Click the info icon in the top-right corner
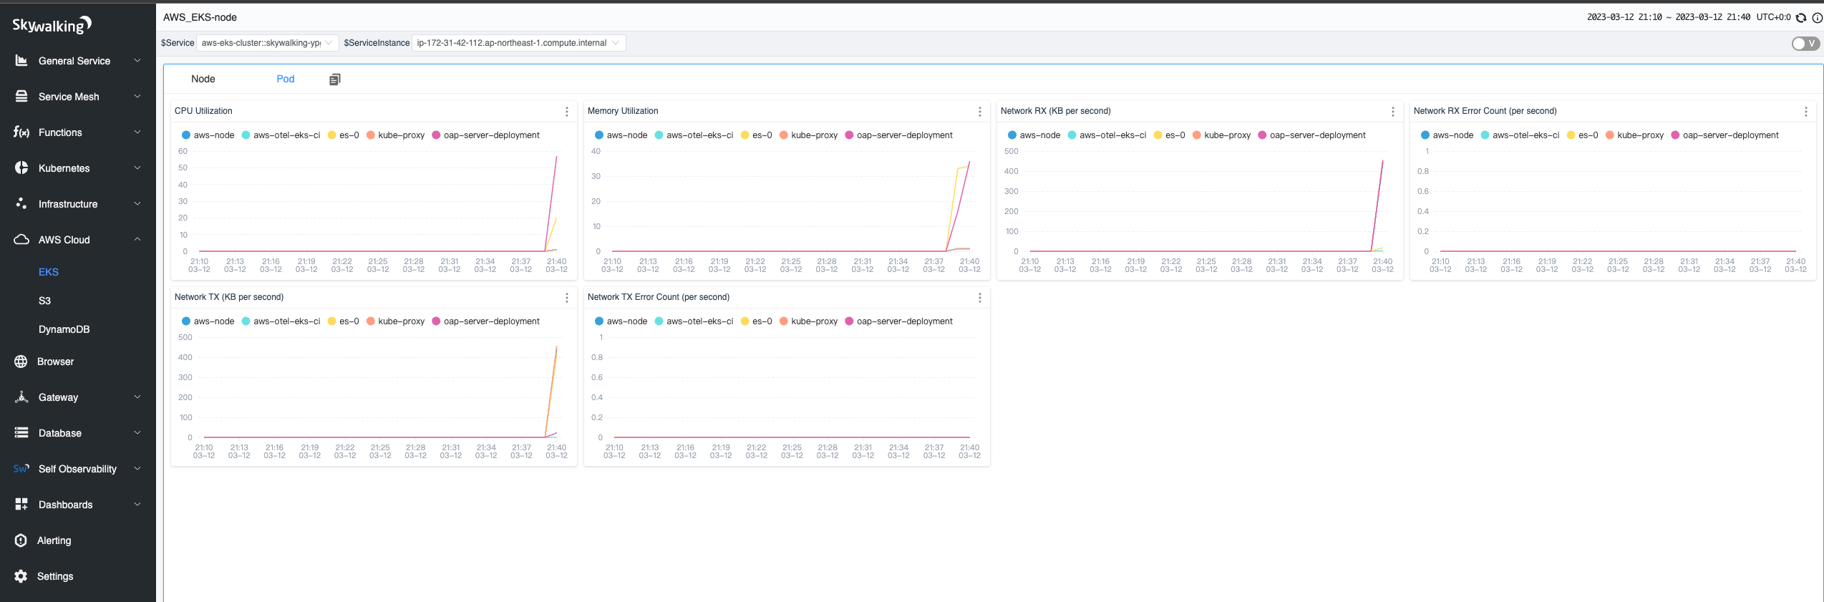This screenshot has height=602, width=1824. click(x=1817, y=18)
